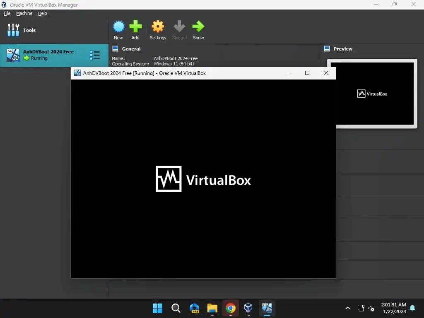Launch Edge PRE from taskbar
Viewport: 424px width, 318px height.
tap(194, 308)
